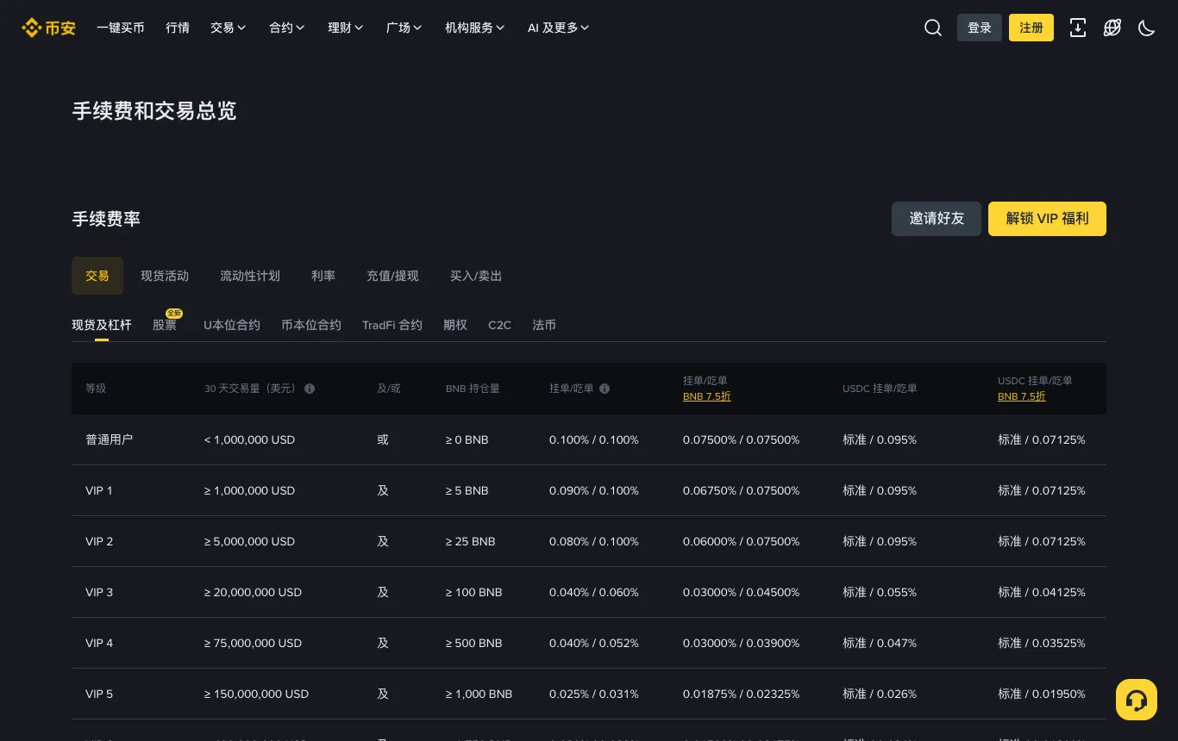Image resolution: width=1178 pixels, height=741 pixels.
Task: Click info icon beside 挂单/吃单 header
Action: (605, 389)
